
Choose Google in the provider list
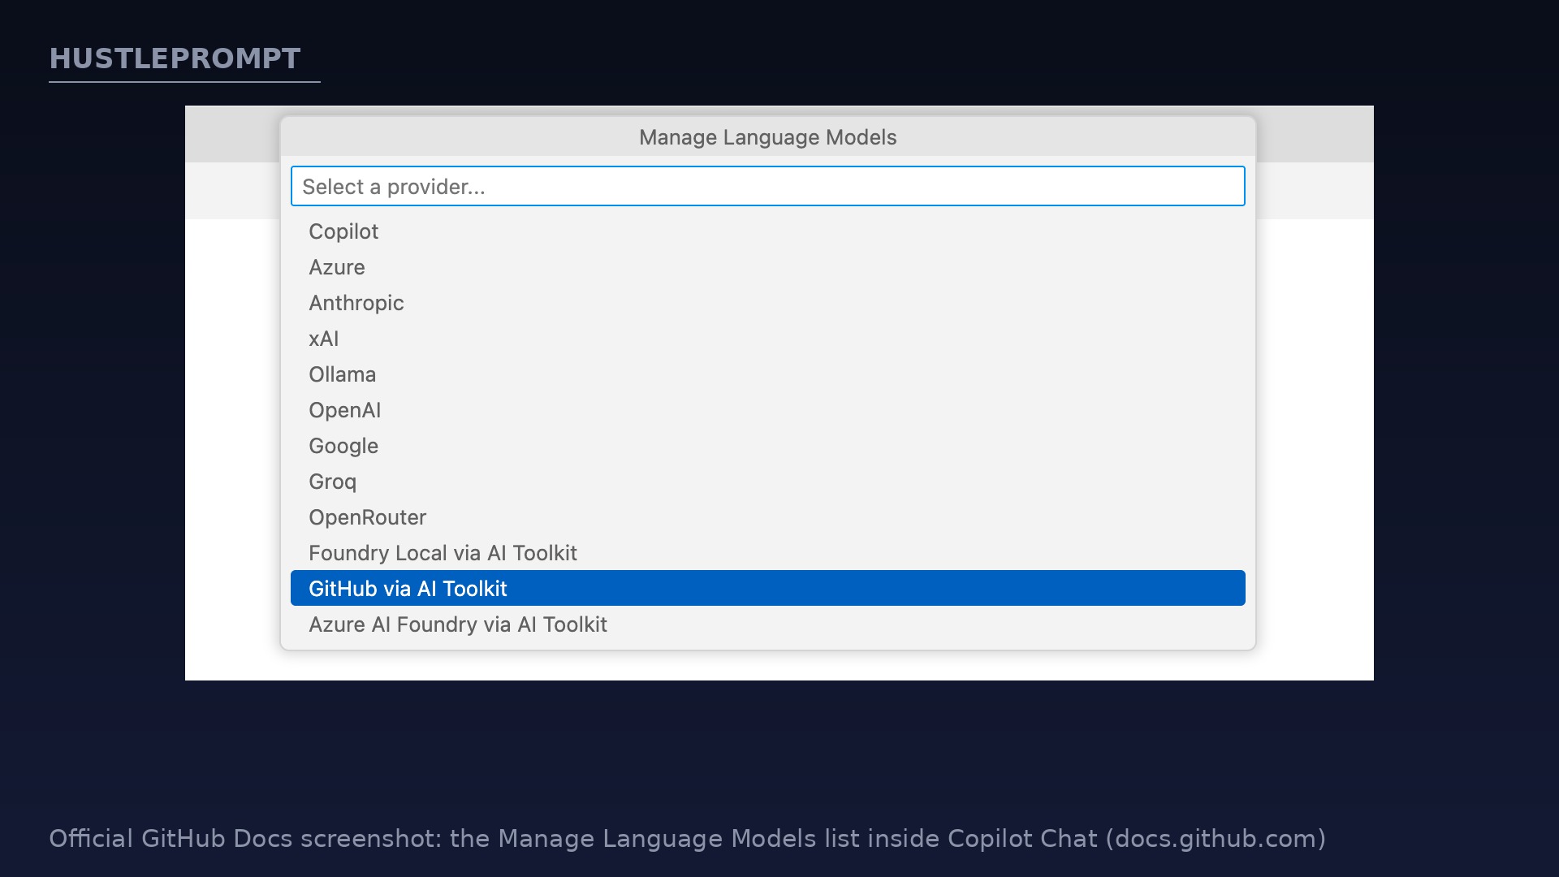(767, 446)
